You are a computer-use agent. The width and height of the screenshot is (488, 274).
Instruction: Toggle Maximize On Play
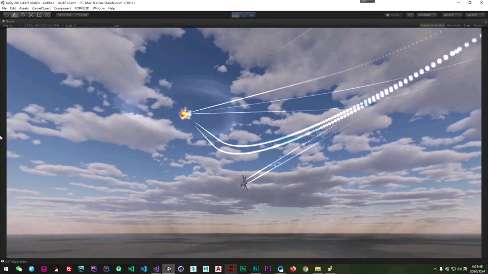click(433, 25)
